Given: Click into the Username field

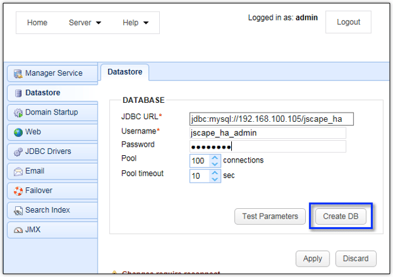Looking at the screenshot, I should pyautogui.click(x=268, y=133).
